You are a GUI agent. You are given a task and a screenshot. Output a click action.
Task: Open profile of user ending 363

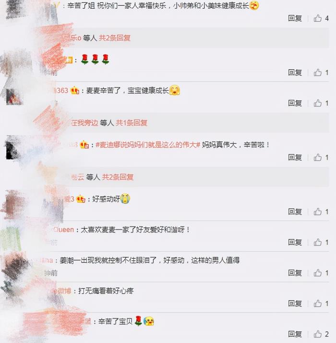[61, 90]
